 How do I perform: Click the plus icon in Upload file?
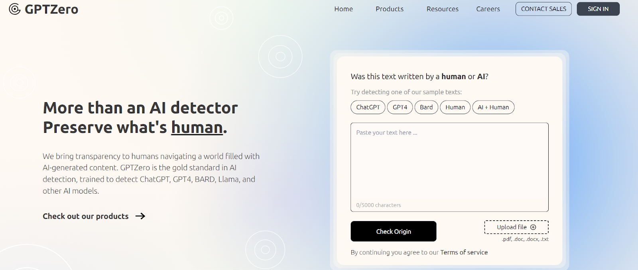533,227
